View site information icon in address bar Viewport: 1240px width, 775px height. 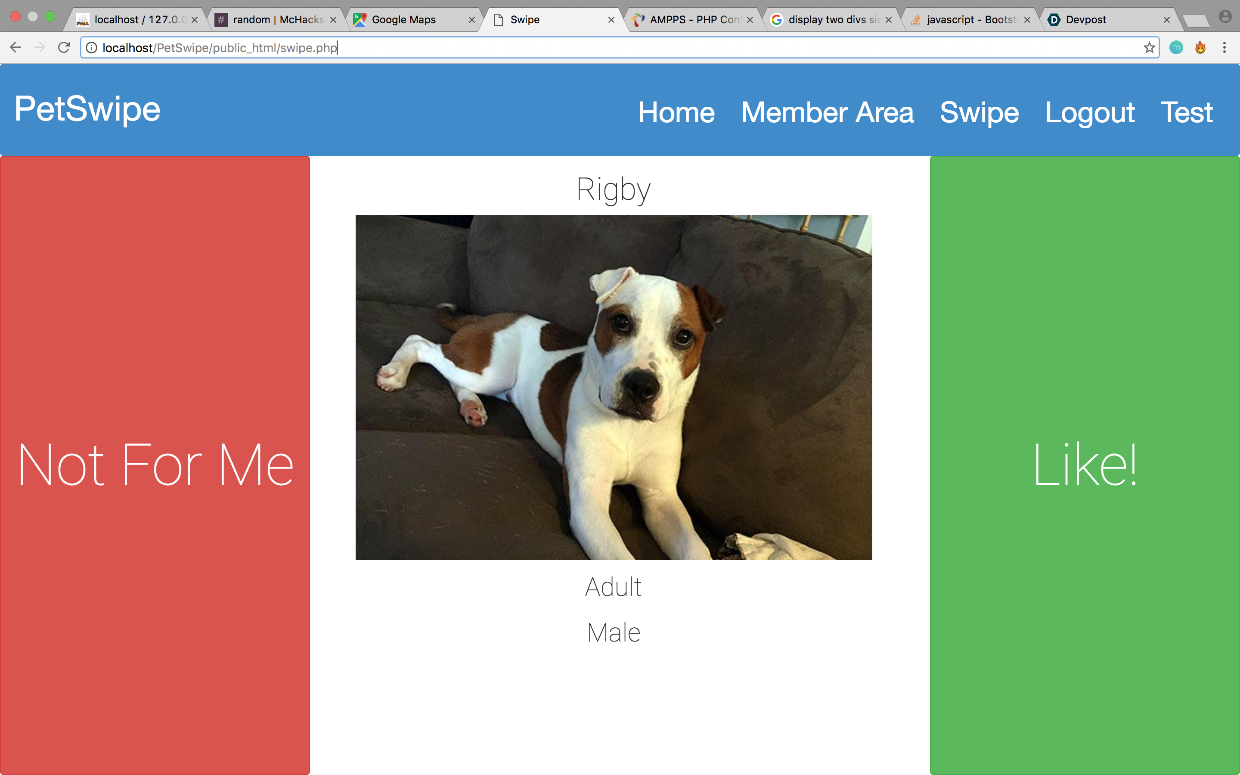tap(91, 48)
